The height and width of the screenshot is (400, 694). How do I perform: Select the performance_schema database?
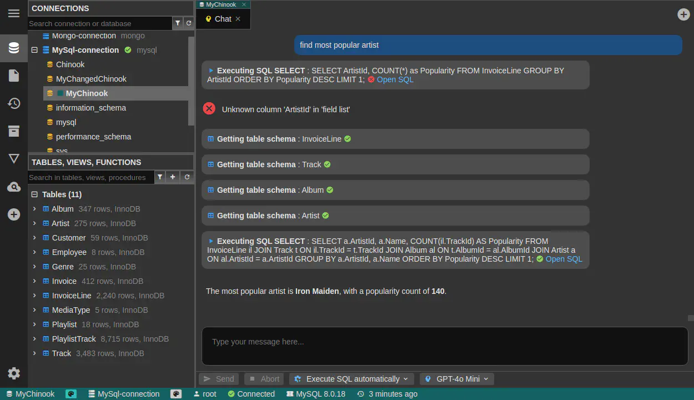[x=93, y=137]
